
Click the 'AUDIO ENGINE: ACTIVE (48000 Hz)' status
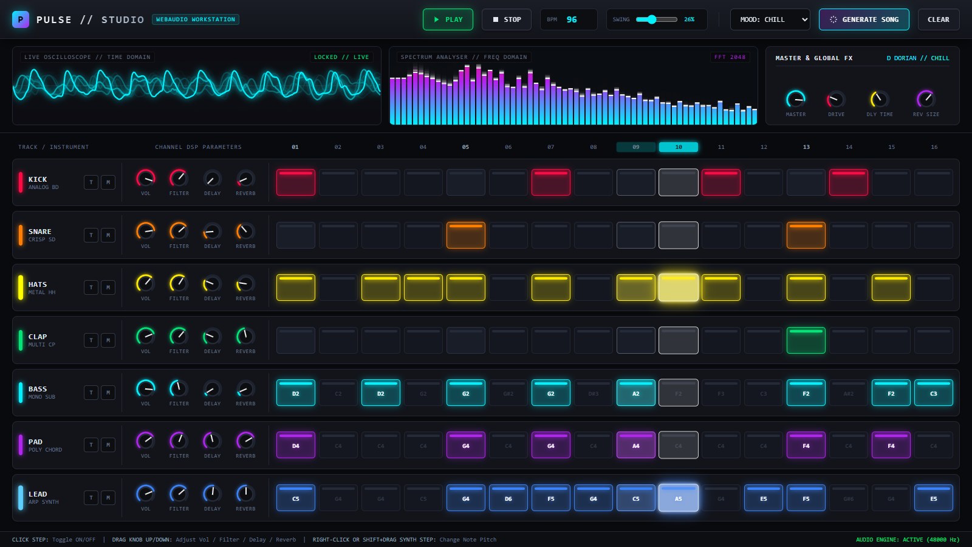coord(908,540)
